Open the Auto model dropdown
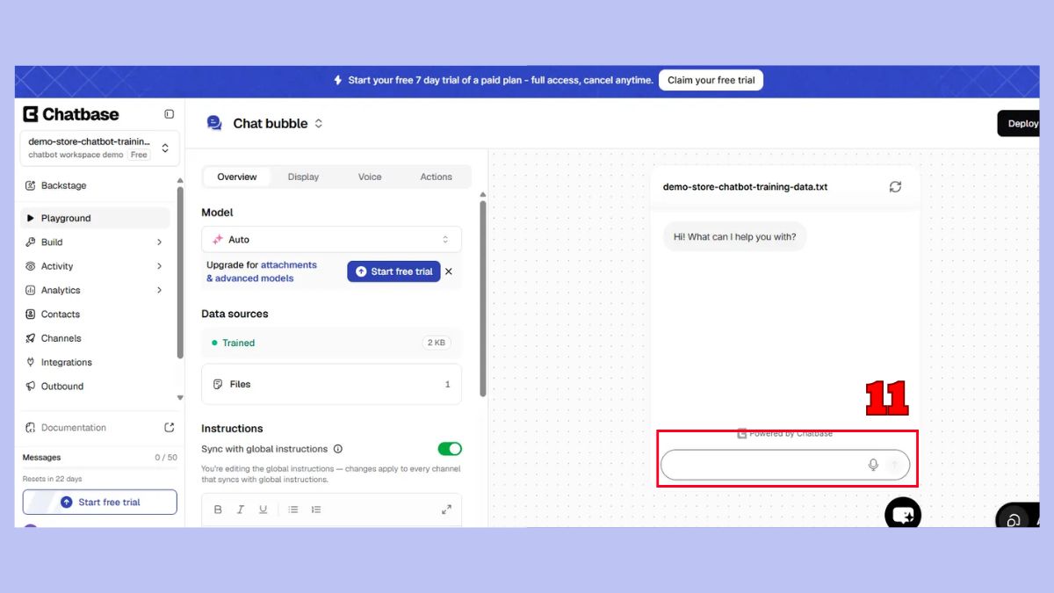The image size is (1054, 593). pyautogui.click(x=331, y=240)
